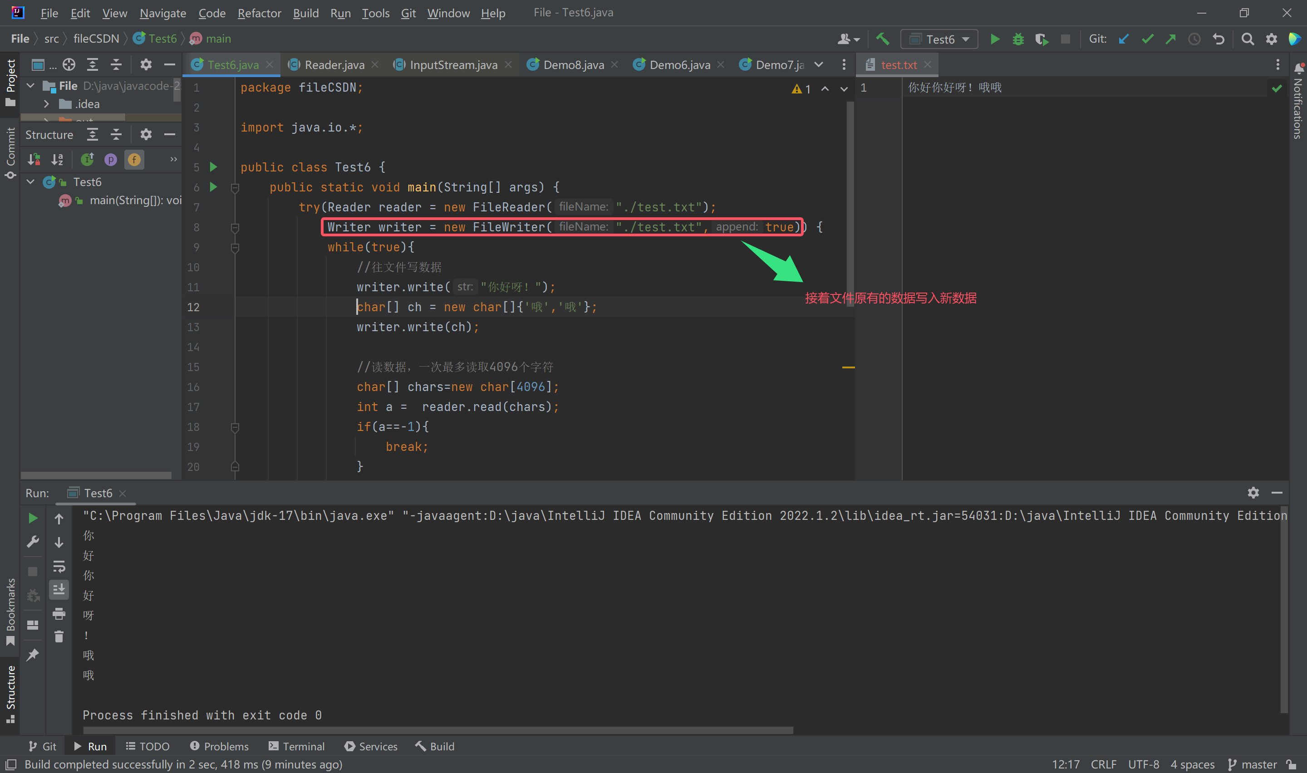
Task: Click the Search Everywhere magnifier icon
Action: click(1247, 39)
